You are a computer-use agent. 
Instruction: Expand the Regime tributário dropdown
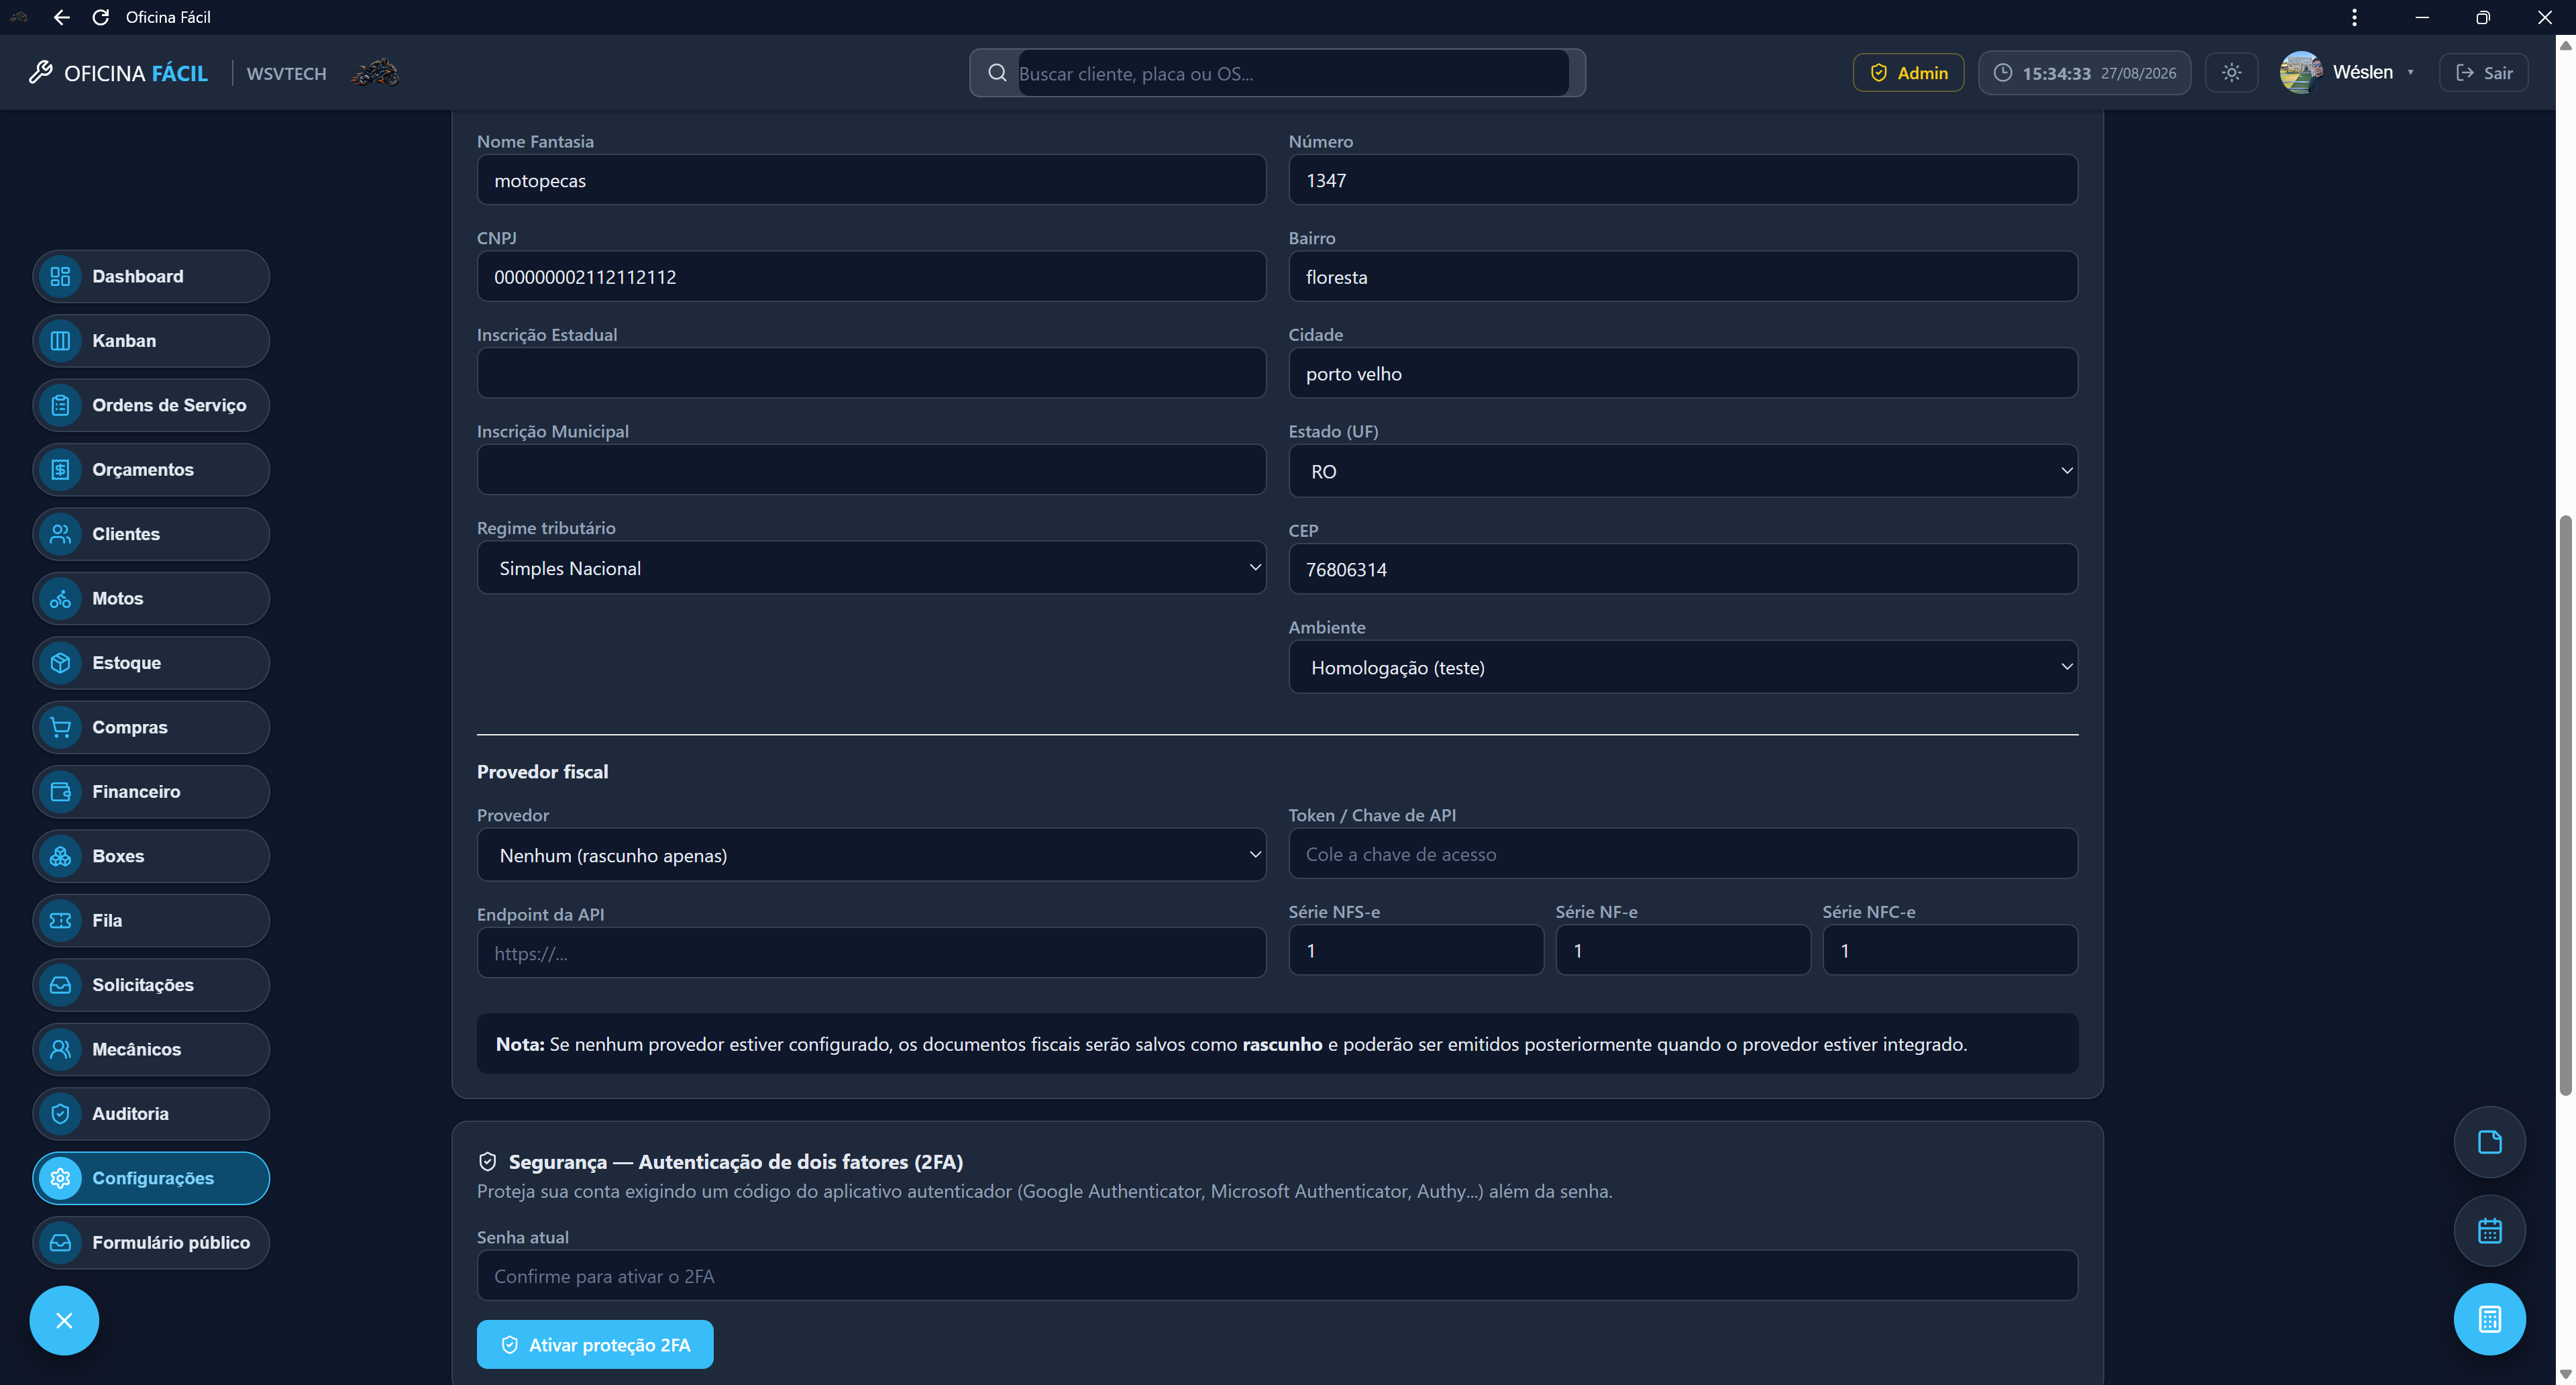tap(871, 568)
